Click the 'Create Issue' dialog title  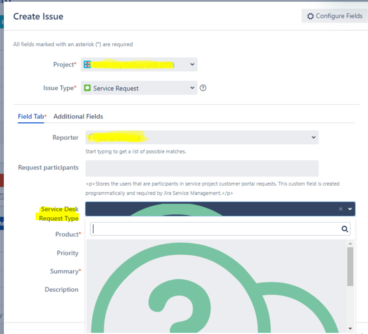(x=38, y=17)
